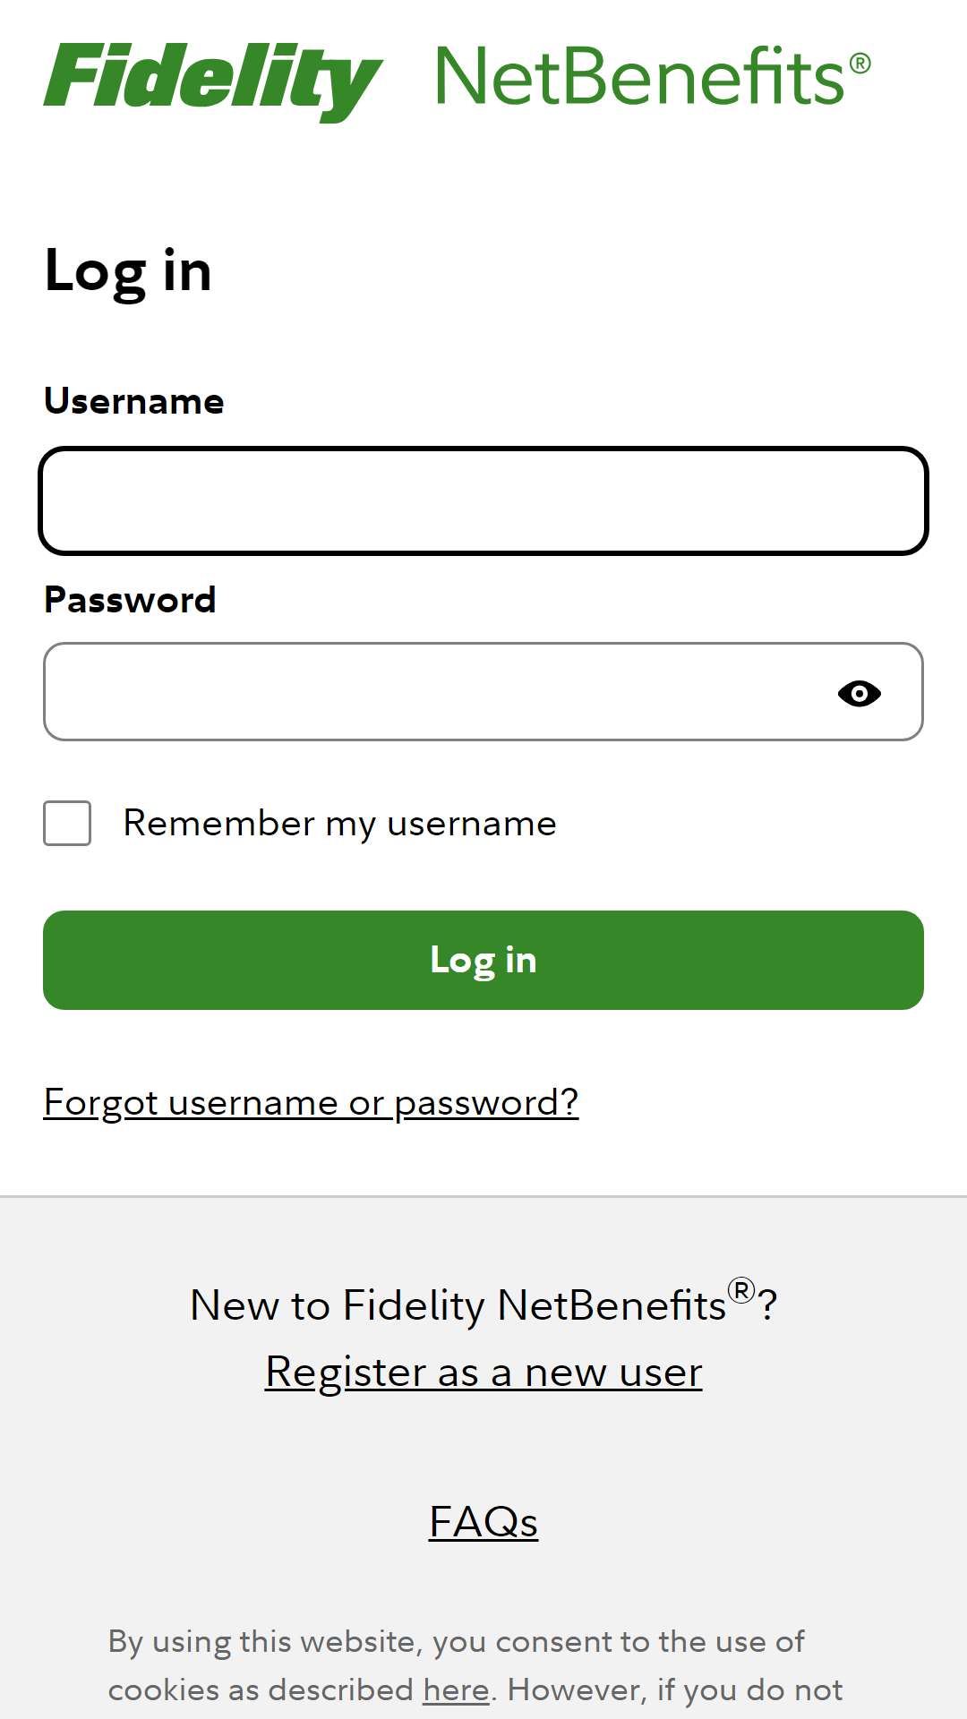Click the Username field label
Image resolution: width=967 pixels, height=1719 pixels.
click(134, 401)
